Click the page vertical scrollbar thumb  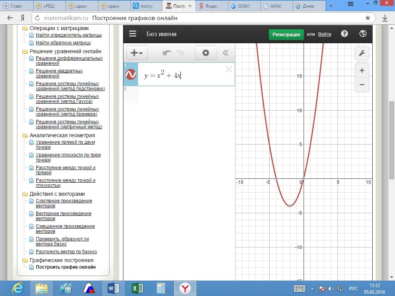point(392,140)
